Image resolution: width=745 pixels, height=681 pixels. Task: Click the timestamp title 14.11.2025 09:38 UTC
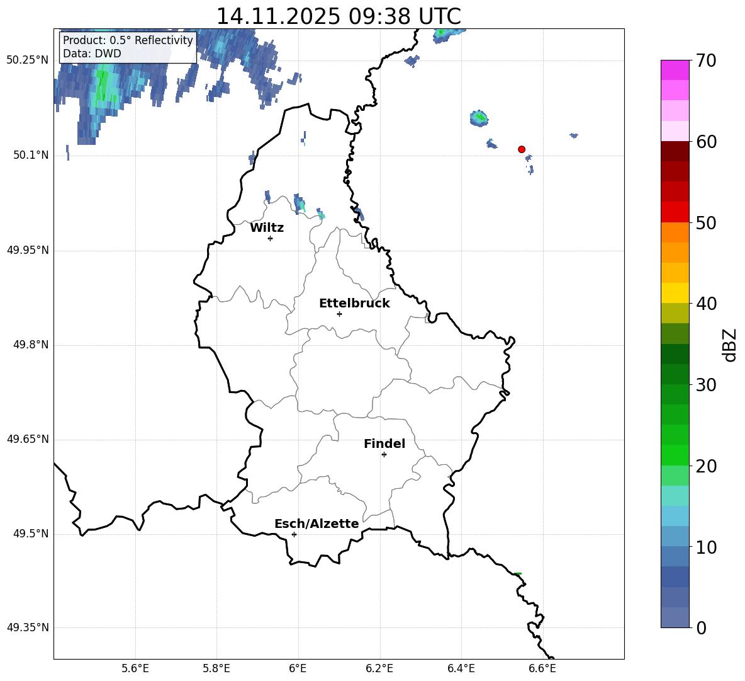coord(339,16)
